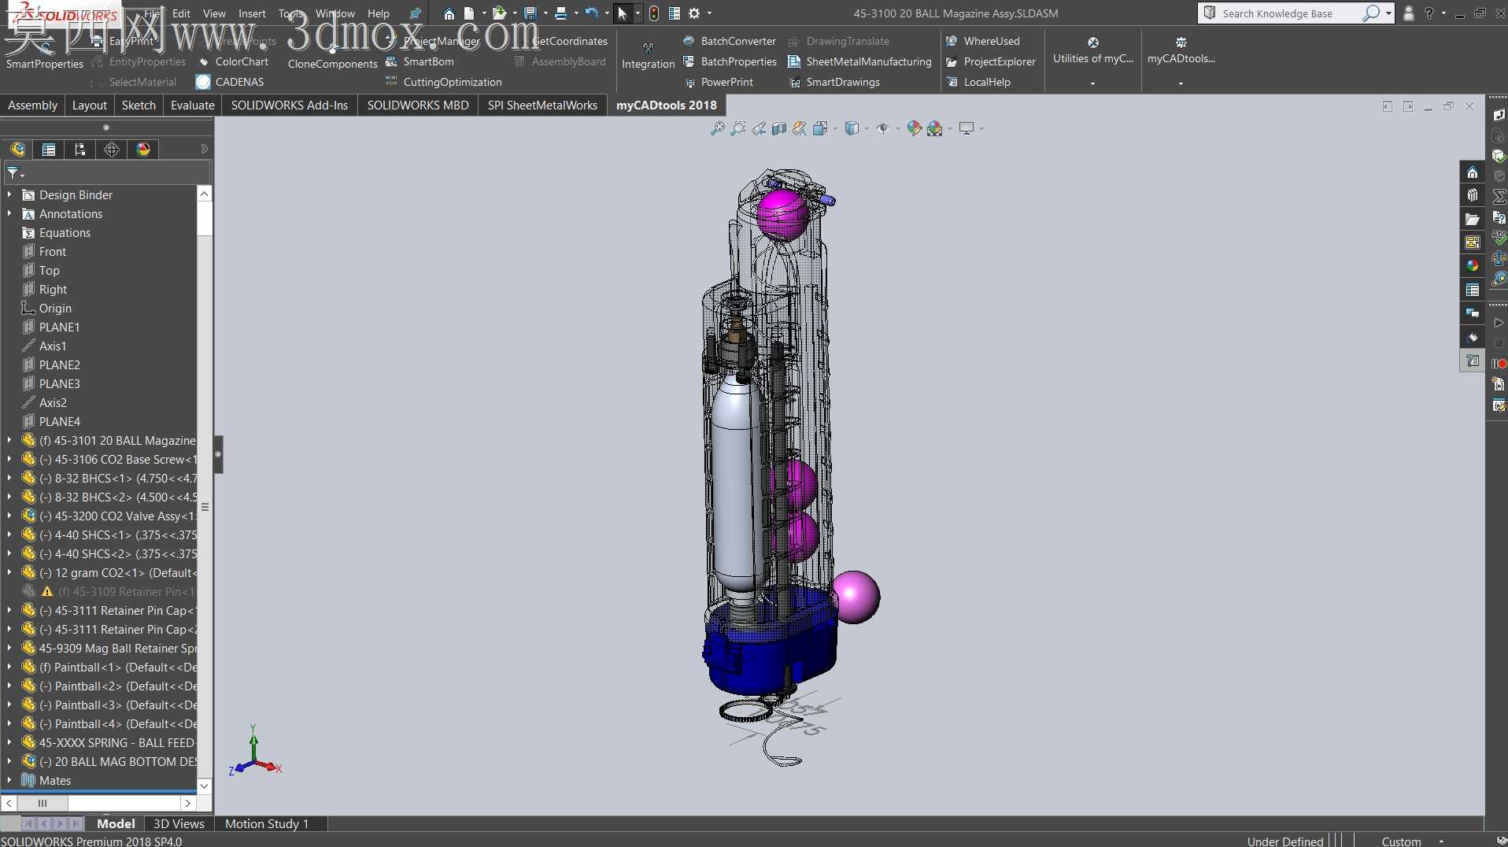This screenshot has width=1508, height=847.
Task: Click the Rebuild traffic light icon
Action: pos(654,13)
